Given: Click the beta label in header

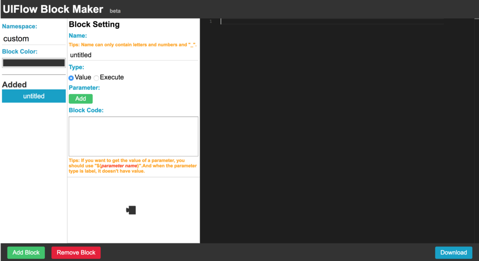Looking at the screenshot, I should [115, 11].
